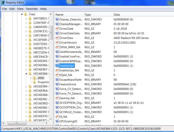Click the tree pane scroll up arrow
This screenshot has width=174, height=132.
[51, 14]
